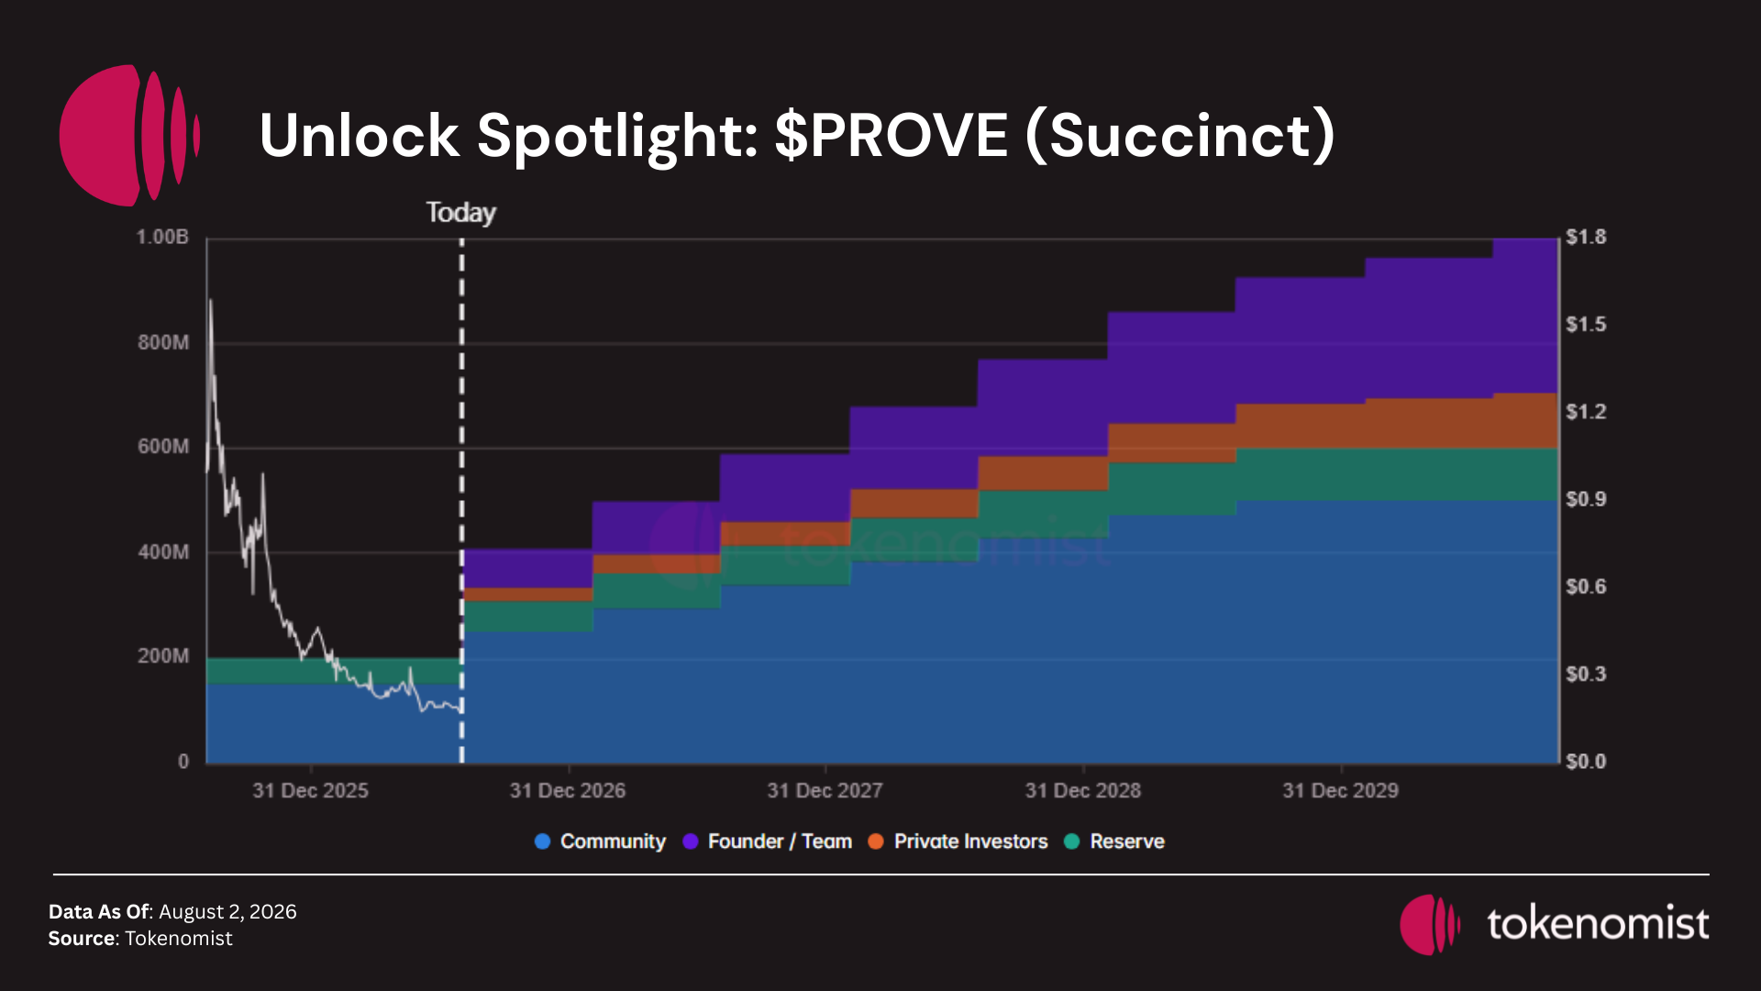The width and height of the screenshot is (1761, 991).
Task: Click the 31 Dec 2029 axis label
Action: [1341, 791]
